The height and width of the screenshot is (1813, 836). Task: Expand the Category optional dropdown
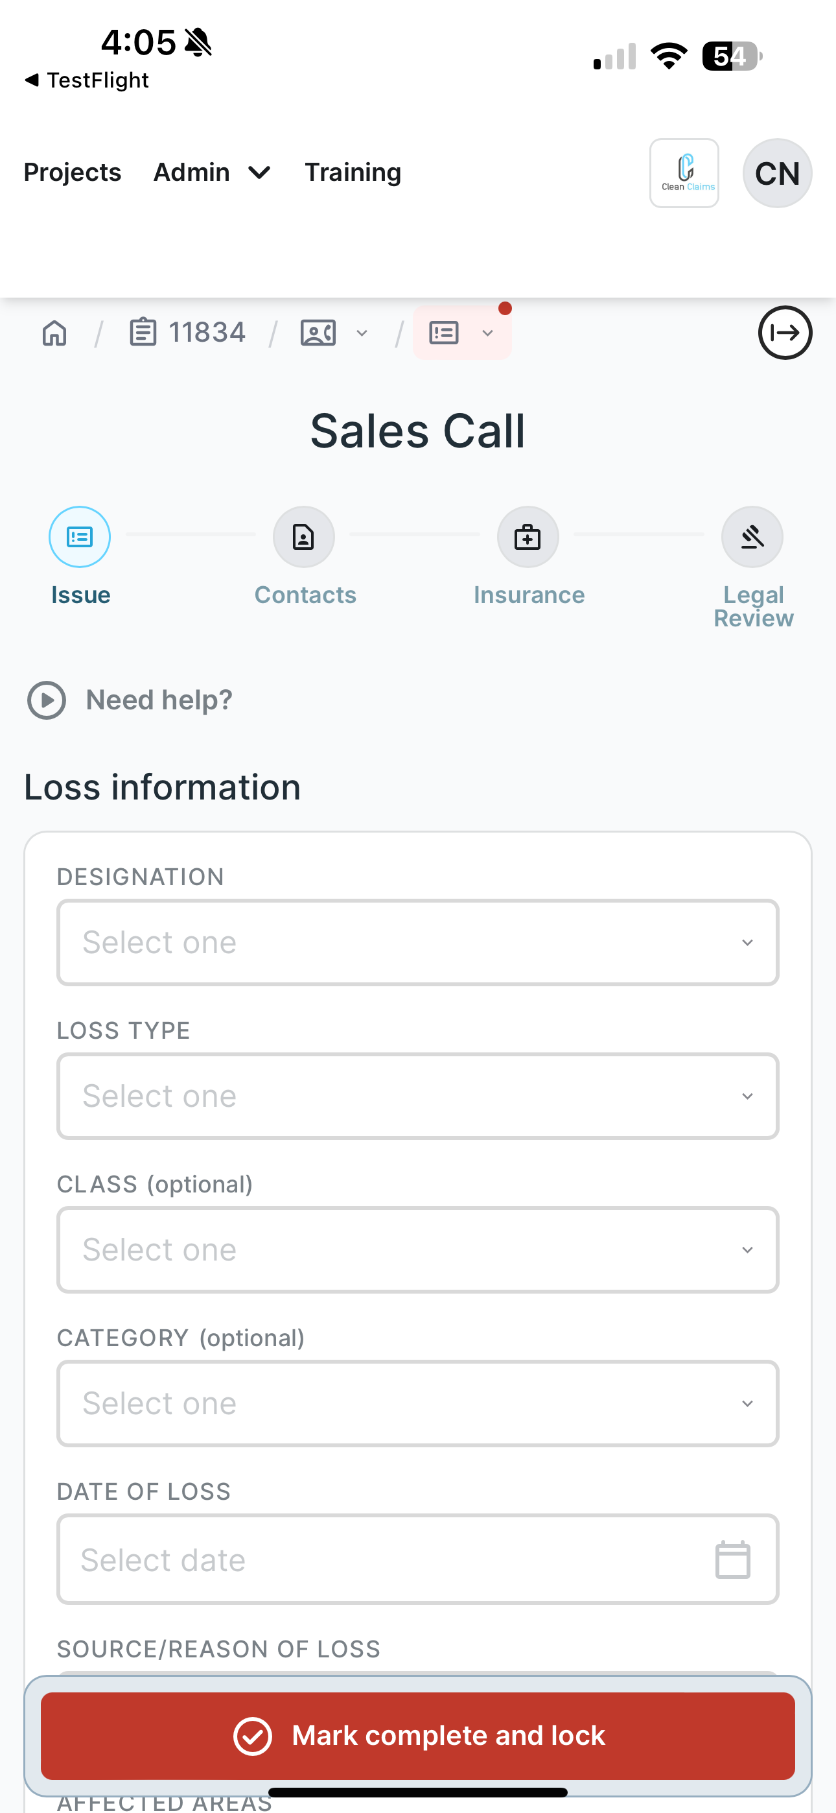point(418,1403)
